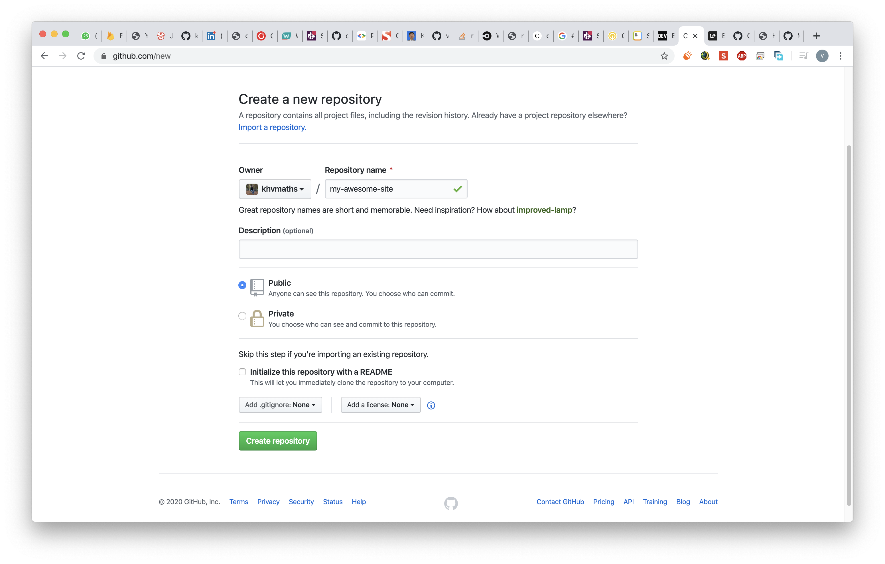Viewport: 885px width, 564px height.
Task: Open the AdBlock Plus extension icon
Action: pyautogui.click(x=742, y=56)
